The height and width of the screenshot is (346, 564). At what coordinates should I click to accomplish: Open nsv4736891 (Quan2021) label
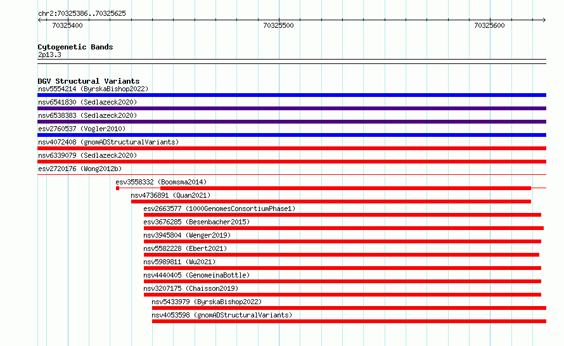click(170, 195)
